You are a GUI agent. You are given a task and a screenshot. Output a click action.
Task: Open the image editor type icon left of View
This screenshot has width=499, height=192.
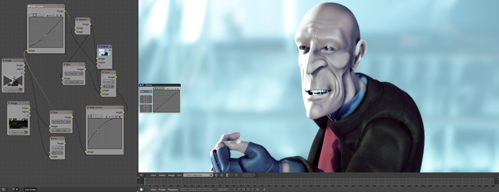point(141,175)
